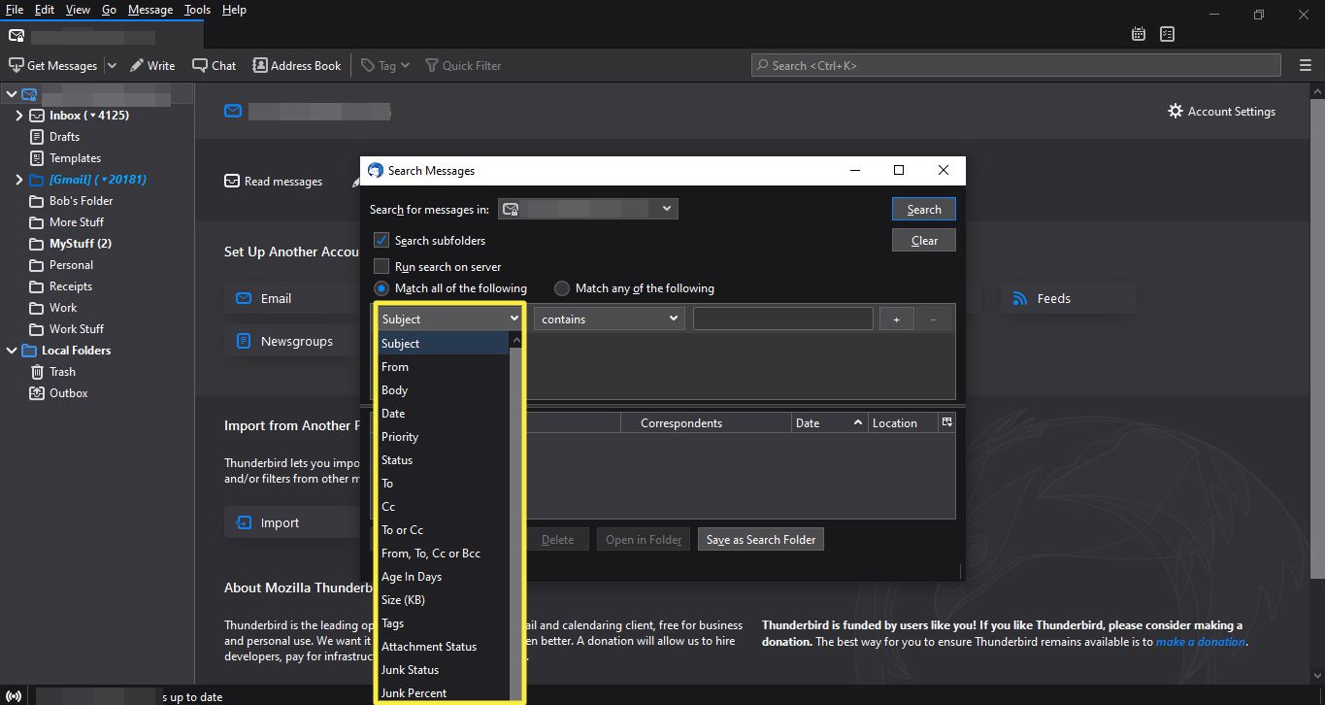This screenshot has width=1325, height=705.
Task: Click the search value text field
Action: coord(783,319)
